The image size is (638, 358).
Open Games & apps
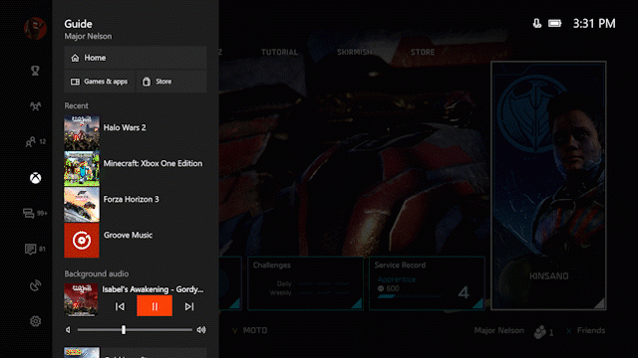coord(99,82)
